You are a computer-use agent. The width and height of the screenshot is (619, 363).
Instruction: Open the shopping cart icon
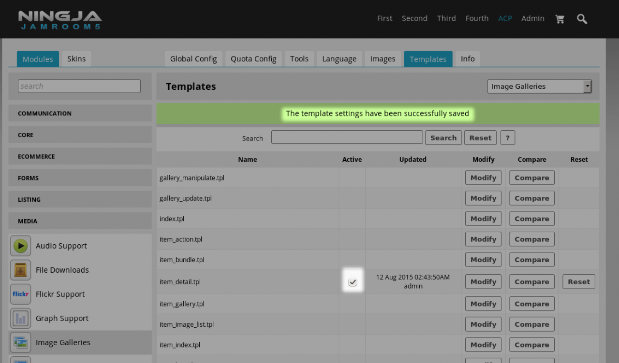[560, 19]
